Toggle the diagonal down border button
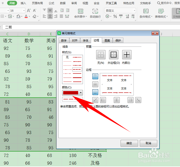This screenshot has height=167, width=180. pos(138,100)
